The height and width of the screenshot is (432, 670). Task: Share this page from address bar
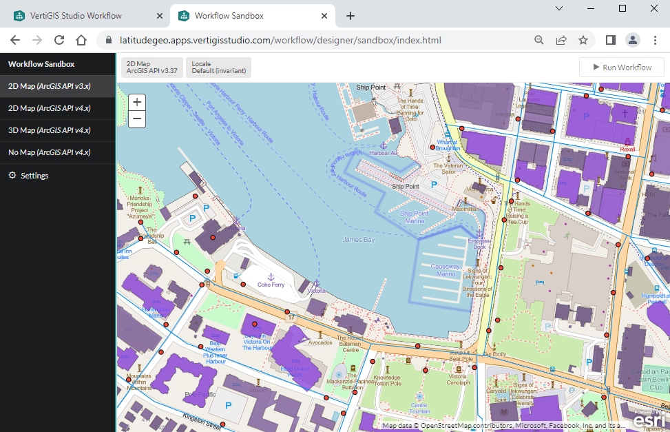point(561,40)
